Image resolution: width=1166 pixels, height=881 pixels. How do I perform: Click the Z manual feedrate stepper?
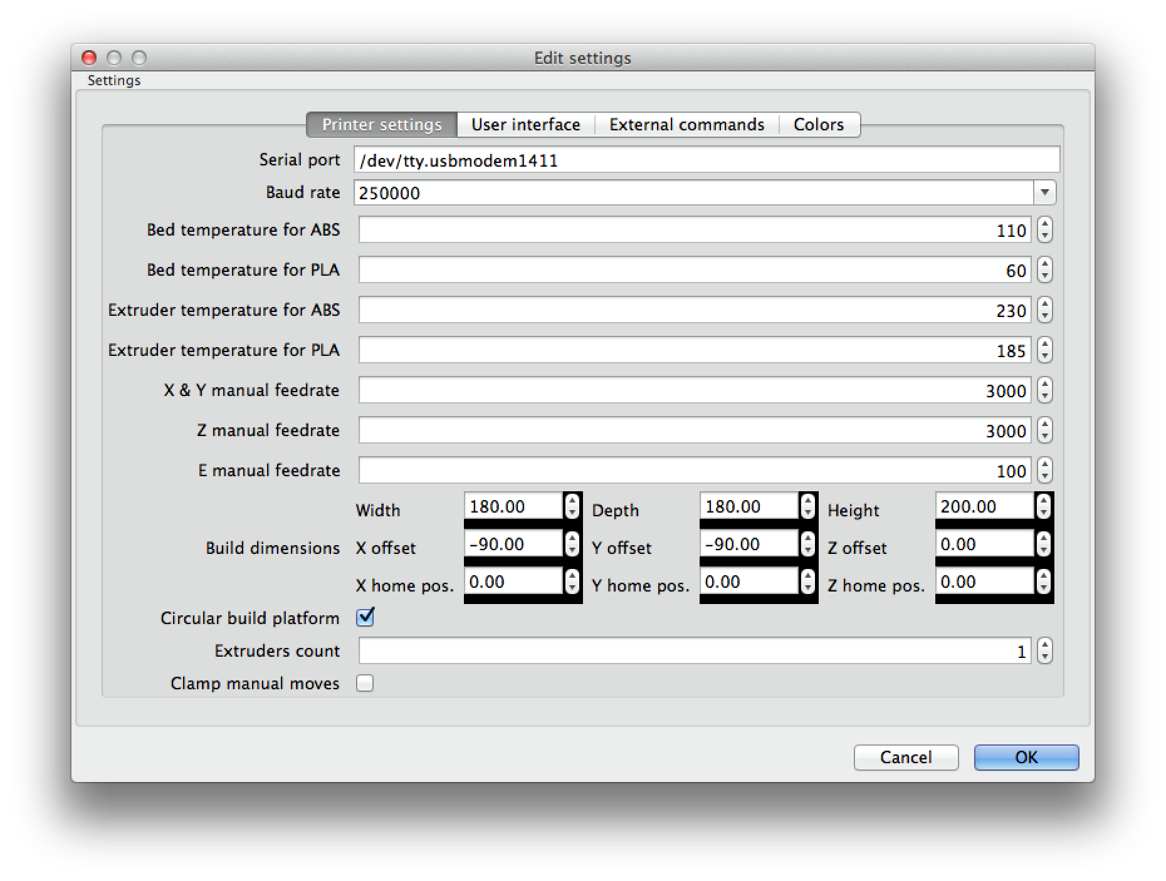coord(1044,430)
